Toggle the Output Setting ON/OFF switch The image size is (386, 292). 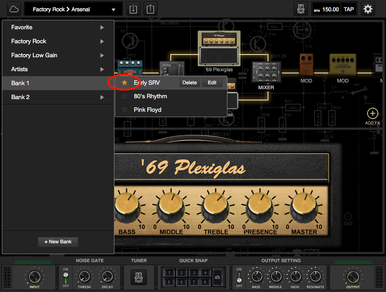[x=239, y=278]
